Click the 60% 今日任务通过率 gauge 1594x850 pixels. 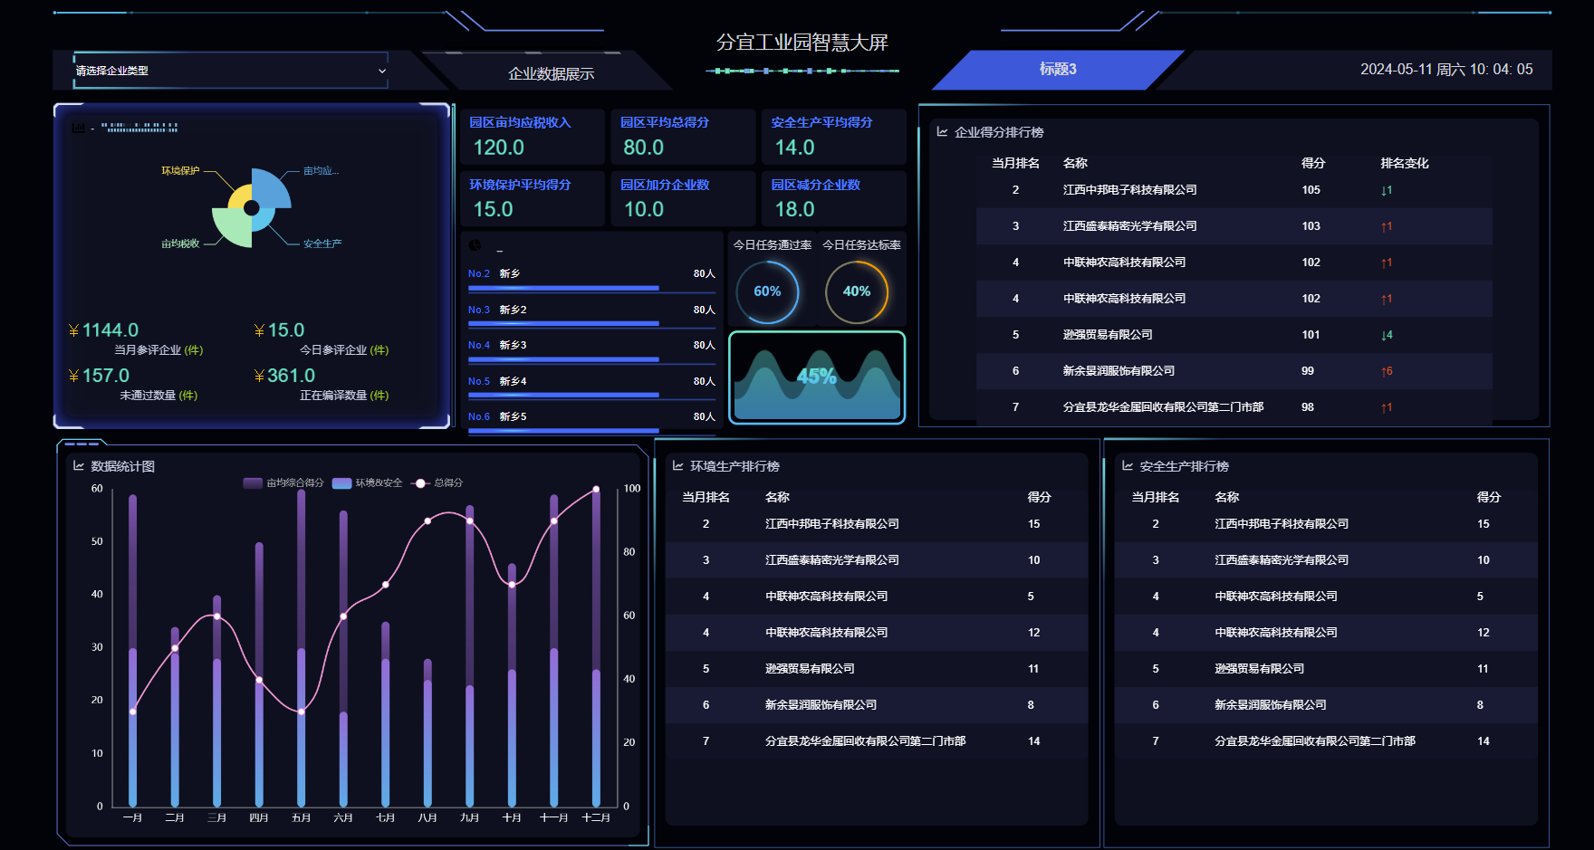(767, 291)
